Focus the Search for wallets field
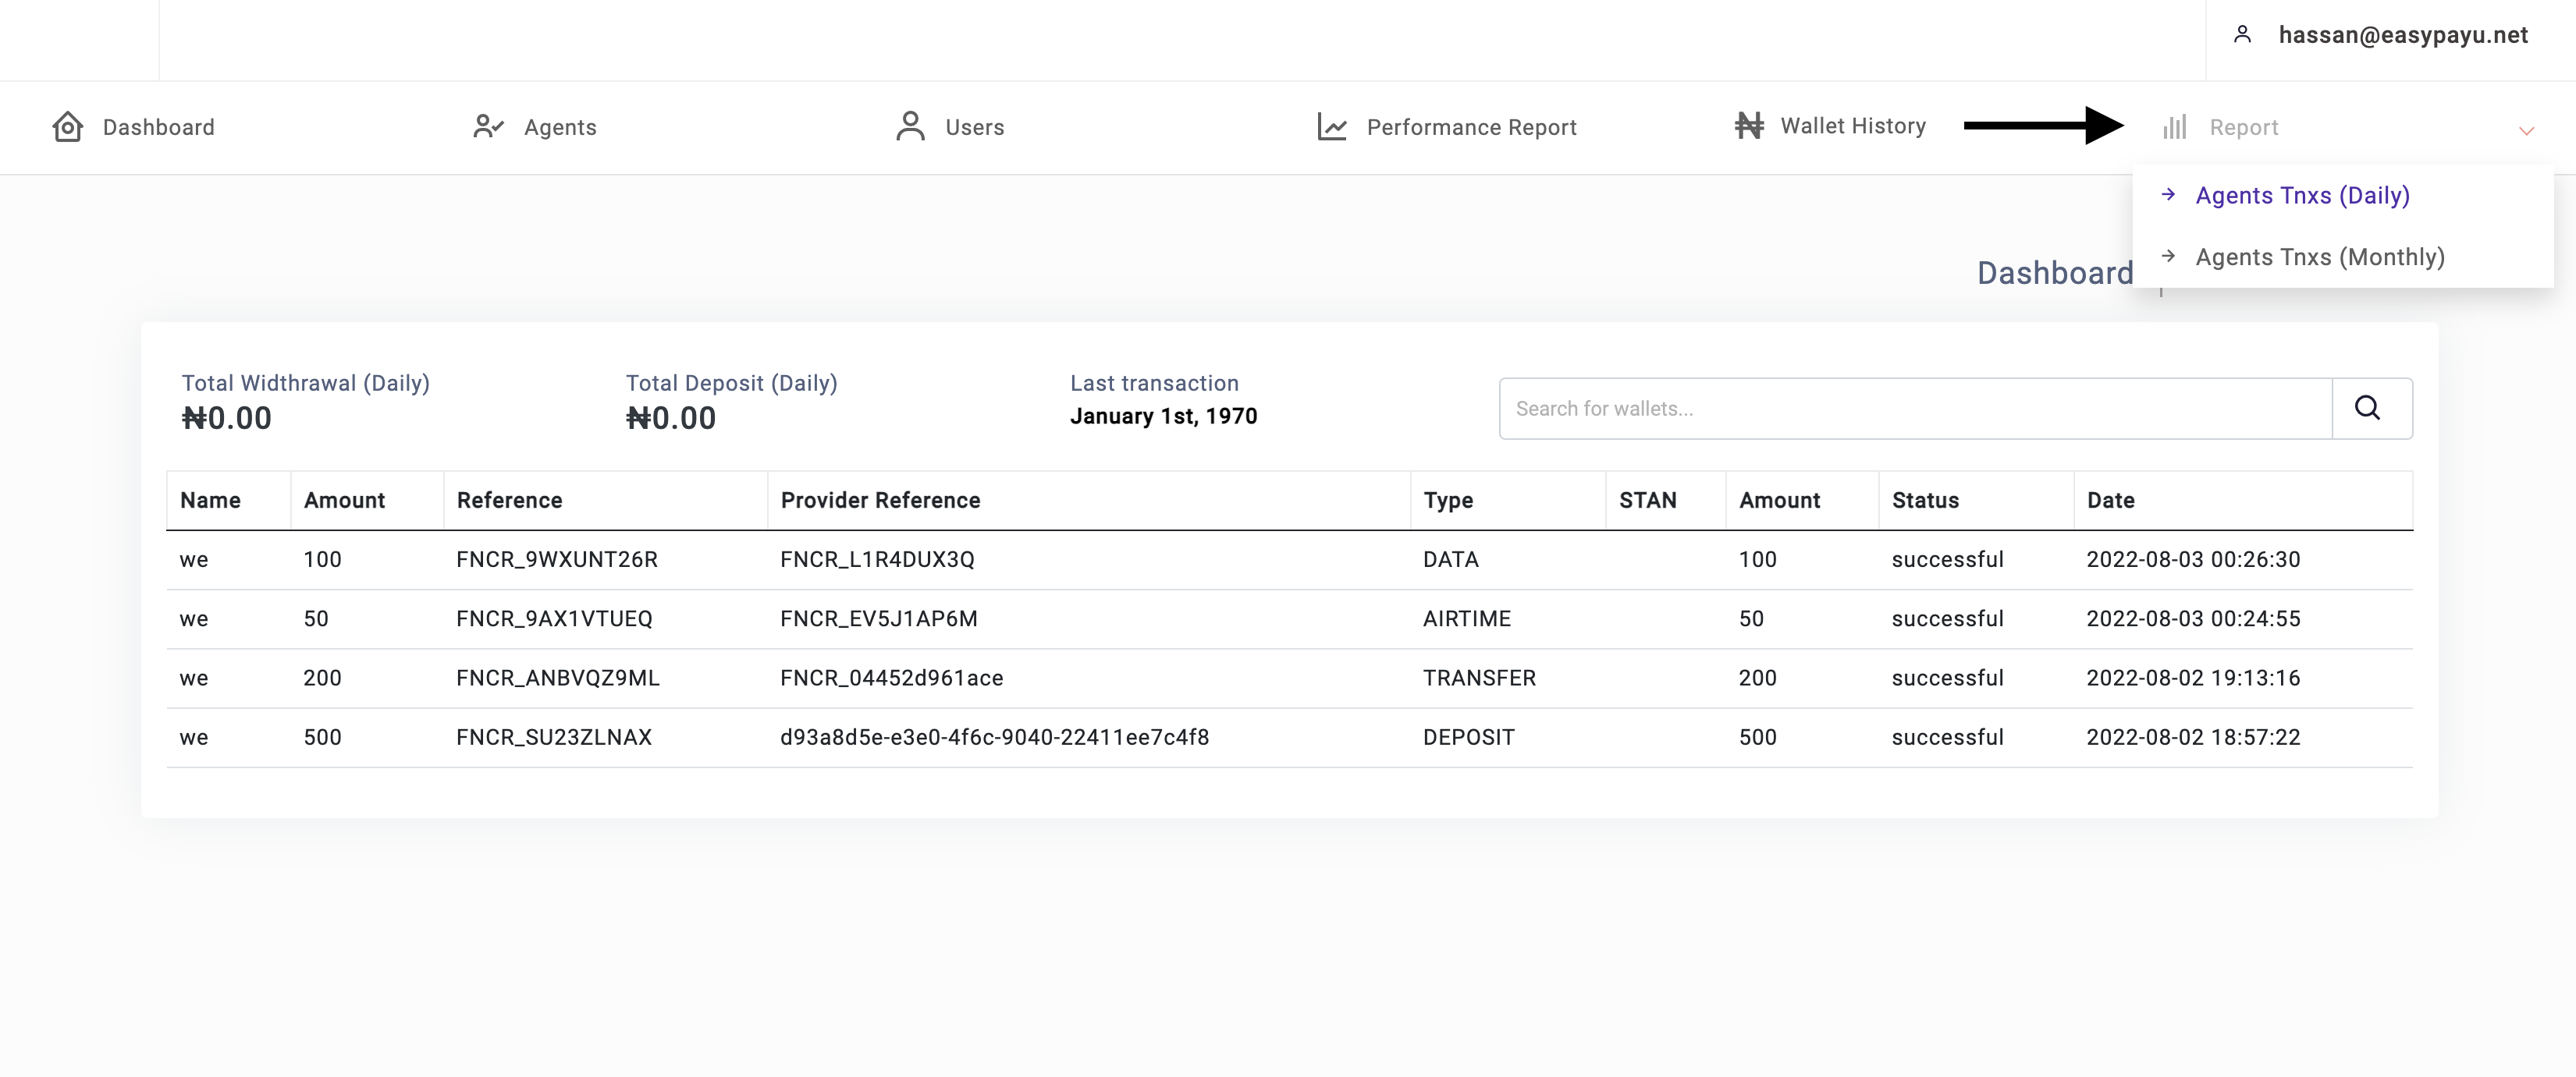This screenshot has width=2576, height=1077. coord(1914,408)
